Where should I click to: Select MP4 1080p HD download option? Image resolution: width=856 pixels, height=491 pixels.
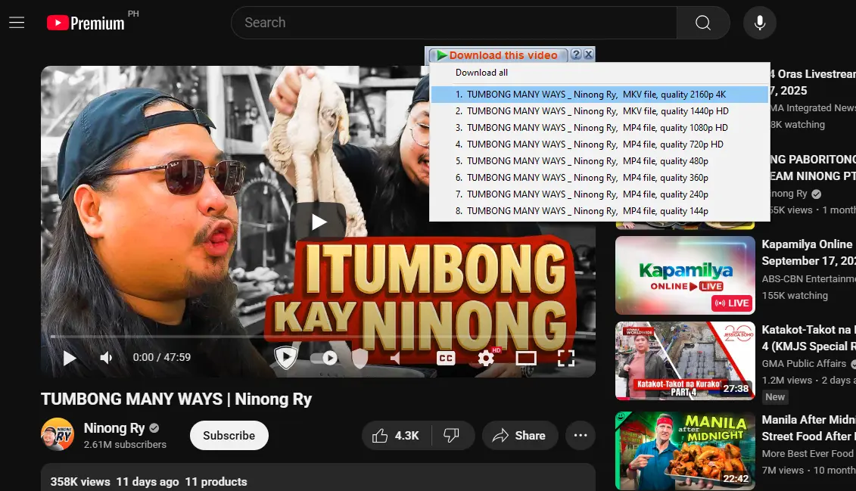pos(599,128)
